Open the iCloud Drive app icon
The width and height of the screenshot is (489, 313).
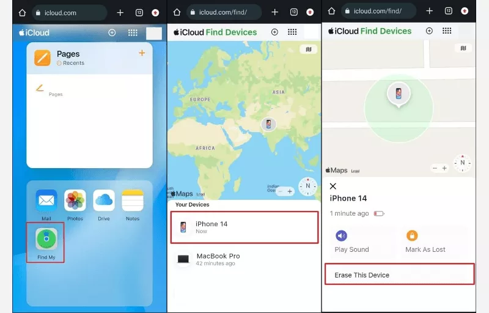pos(104,201)
